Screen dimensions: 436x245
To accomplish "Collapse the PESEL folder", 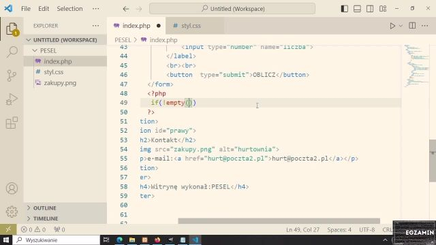I will coord(65,50).
